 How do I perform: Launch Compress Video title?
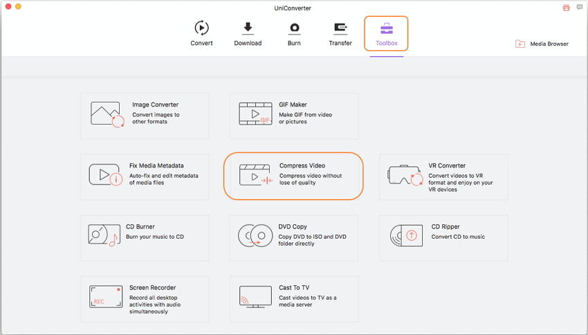tap(302, 165)
